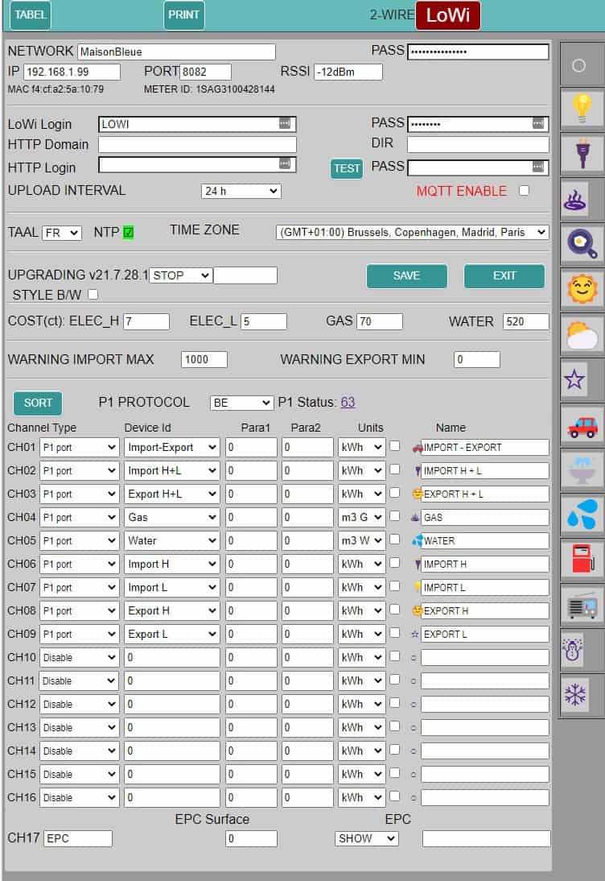Screen dimensions: 605x881
Task: Open the TABEL view at top
Action: tap(30, 14)
